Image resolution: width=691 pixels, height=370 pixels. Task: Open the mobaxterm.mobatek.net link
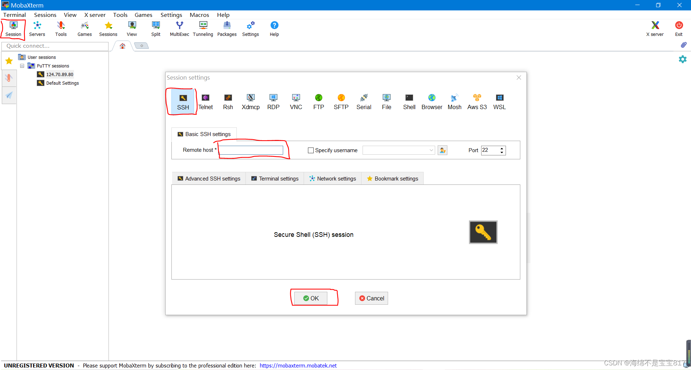[x=298, y=366]
